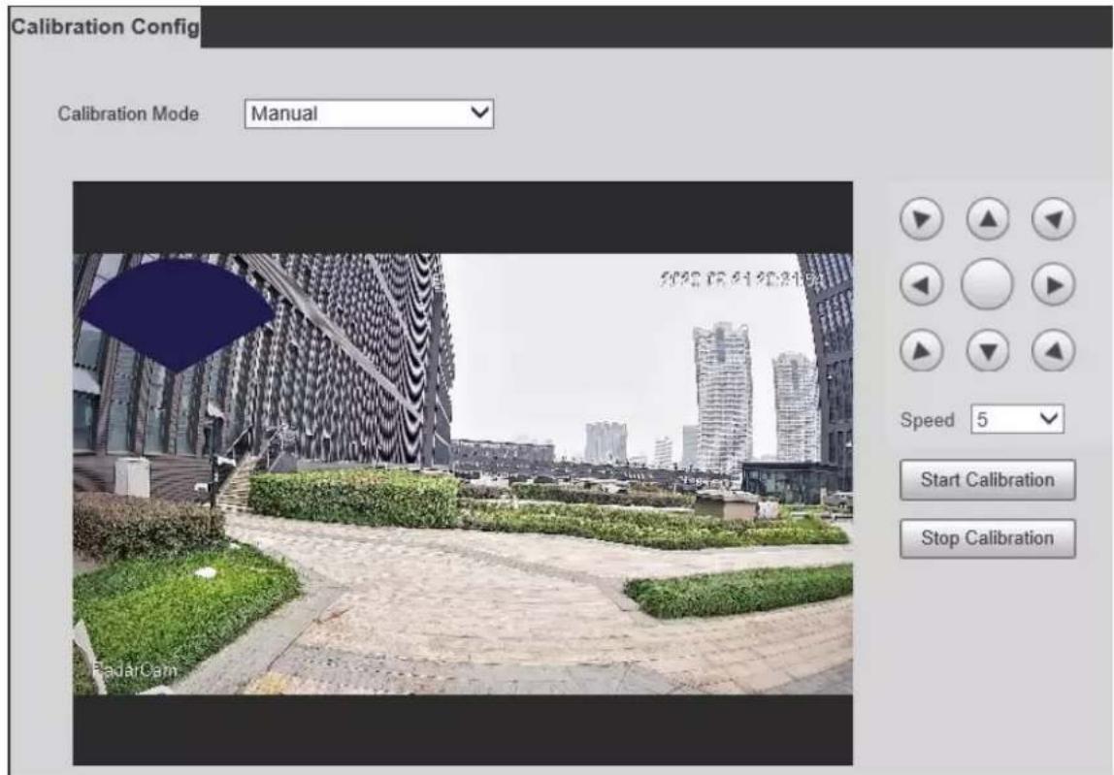Tilt camera down with the down arrow
This screenshot has height=775, width=1114.
pyautogui.click(x=988, y=351)
